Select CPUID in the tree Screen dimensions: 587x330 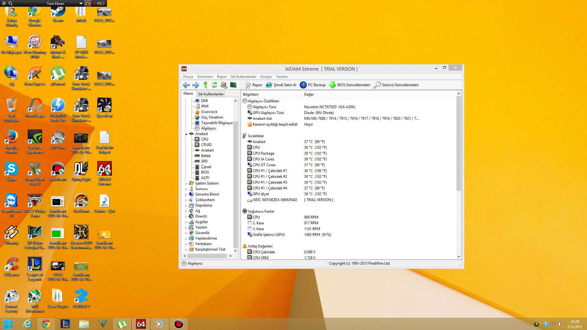(x=206, y=145)
